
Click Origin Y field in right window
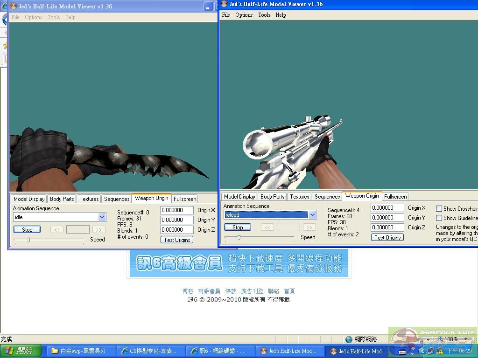pos(387,218)
